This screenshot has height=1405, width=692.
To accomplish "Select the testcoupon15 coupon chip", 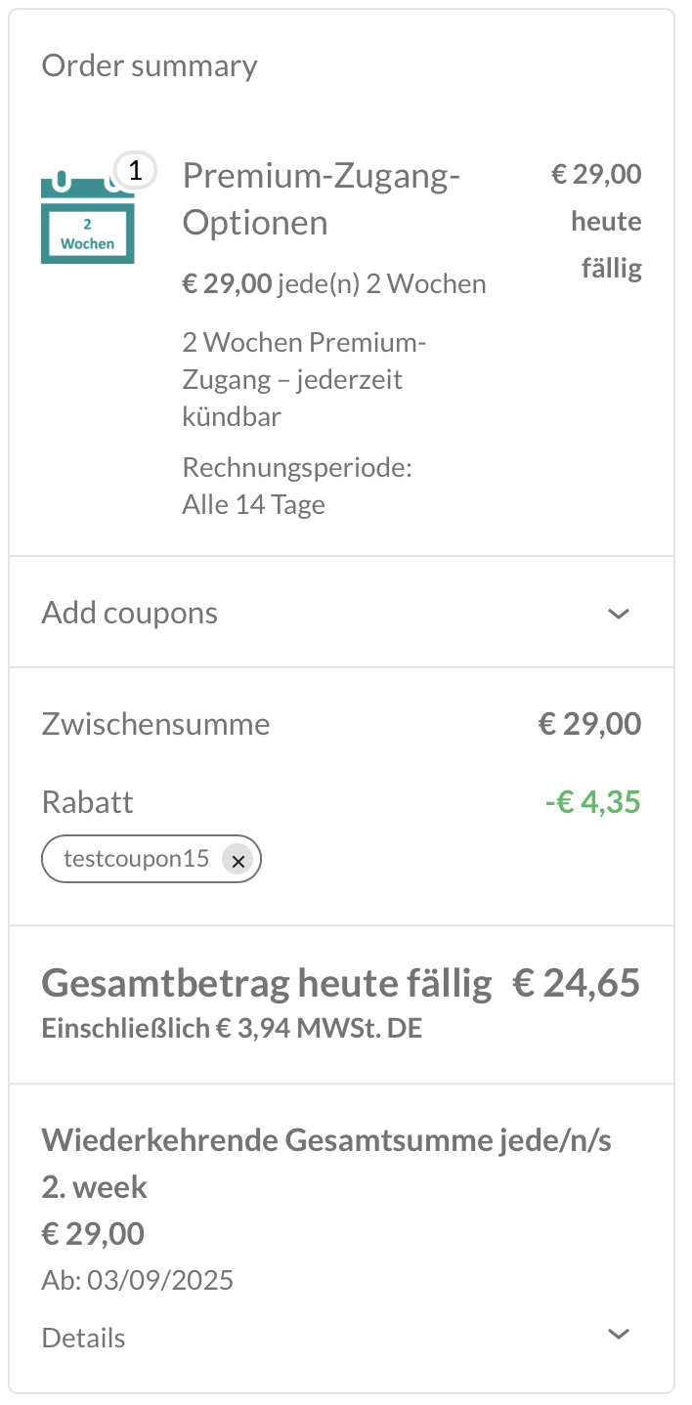I will 136,860.
